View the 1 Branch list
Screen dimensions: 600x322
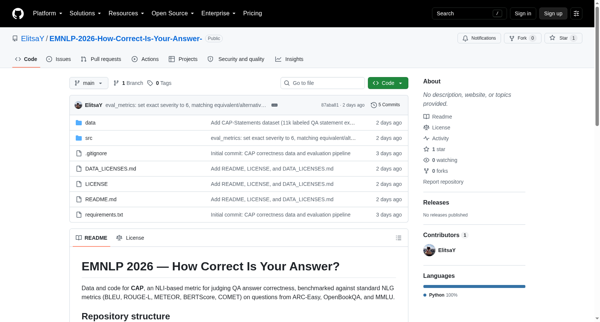[128, 83]
